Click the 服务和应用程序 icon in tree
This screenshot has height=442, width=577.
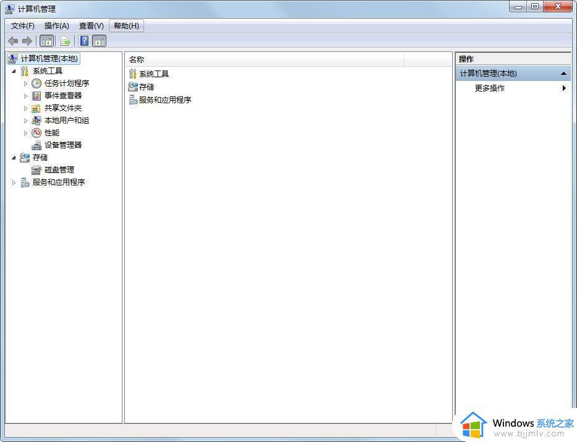25,182
